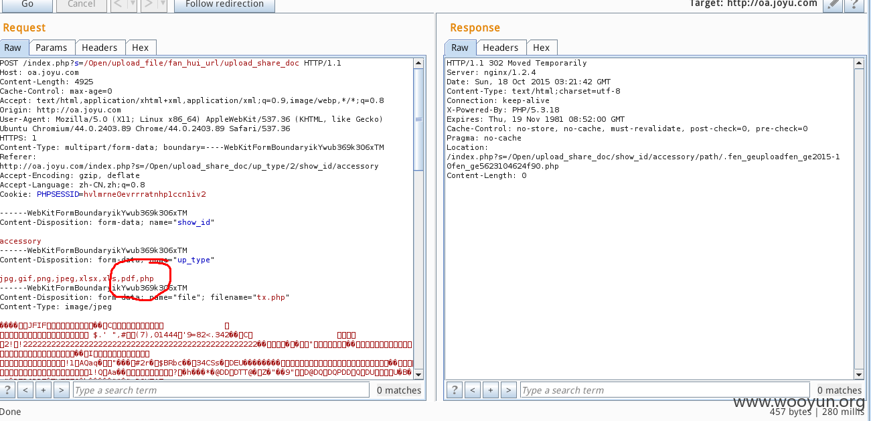Find next match in response search
The width and height of the screenshot is (871, 421).
509,390
